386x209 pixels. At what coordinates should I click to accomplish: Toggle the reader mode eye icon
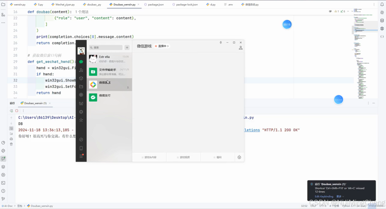(330, 11)
